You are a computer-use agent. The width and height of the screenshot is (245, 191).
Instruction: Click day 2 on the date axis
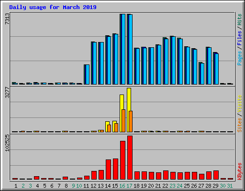23,186
